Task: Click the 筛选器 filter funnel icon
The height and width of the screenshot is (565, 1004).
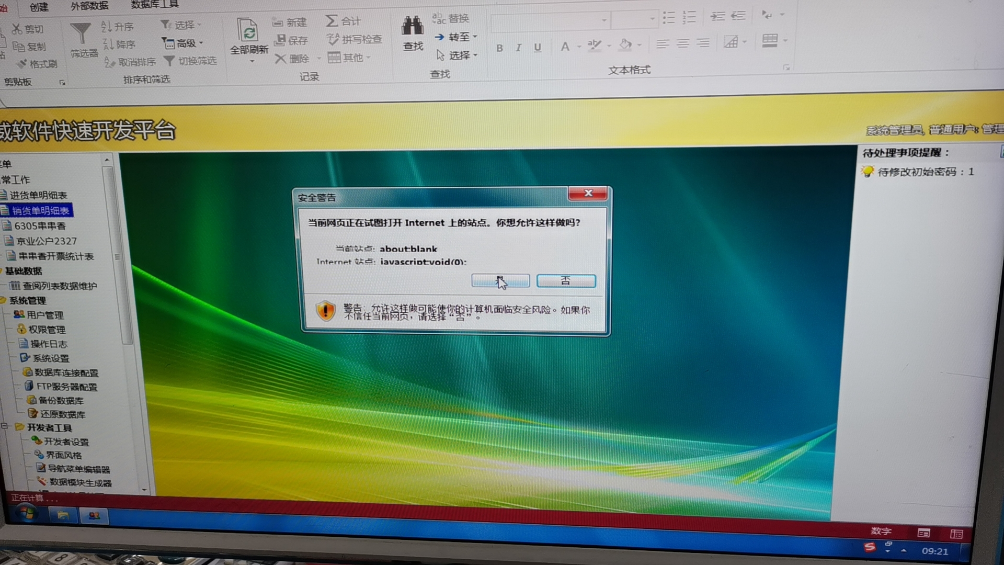Action: (x=81, y=33)
